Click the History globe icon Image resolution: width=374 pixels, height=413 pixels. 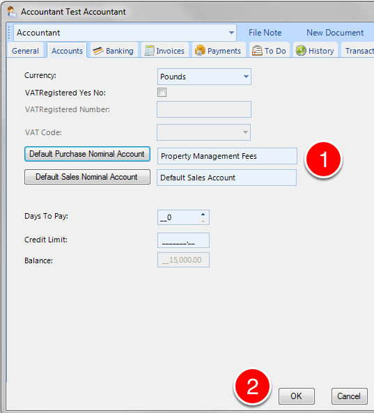301,50
